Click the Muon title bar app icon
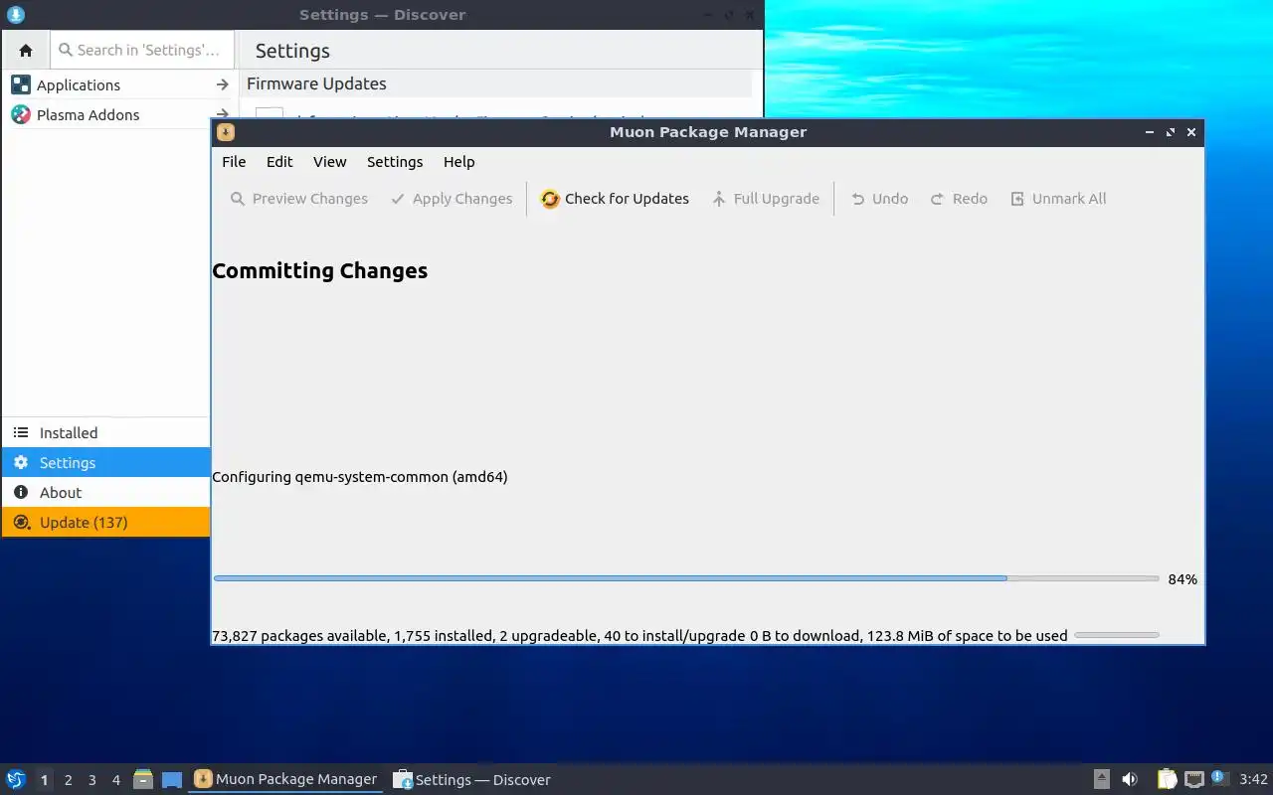The width and height of the screenshot is (1273, 795). click(x=226, y=132)
